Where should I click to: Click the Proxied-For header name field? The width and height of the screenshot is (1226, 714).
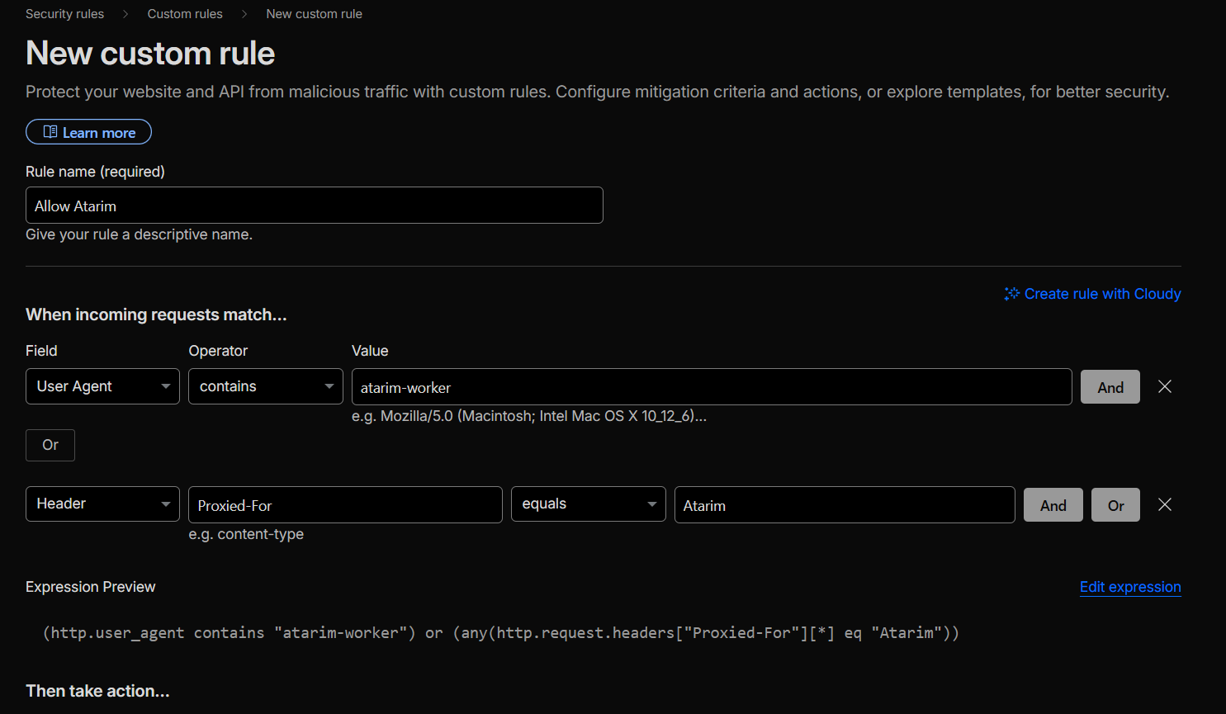[344, 505]
